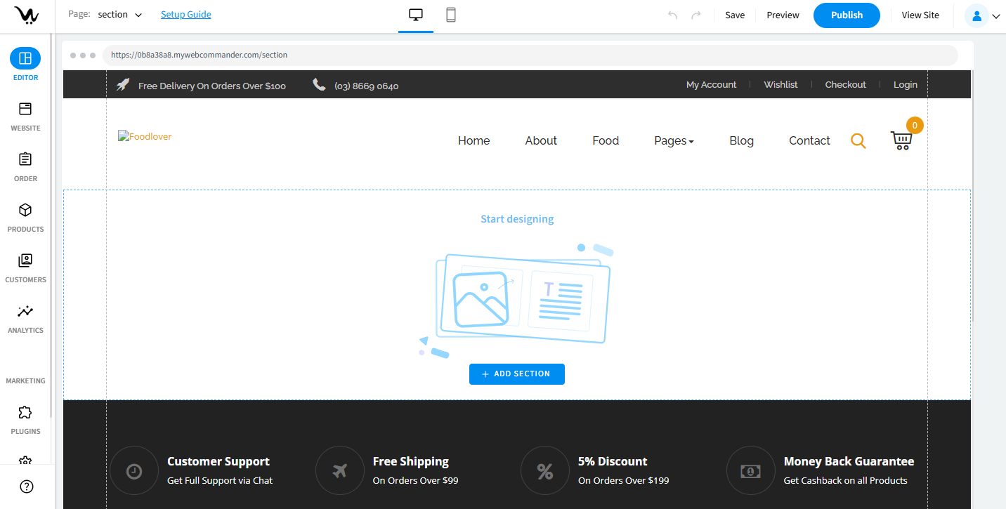The width and height of the screenshot is (1006, 509).
Task: Go to the Order section icon
Action: pos(25,159)
